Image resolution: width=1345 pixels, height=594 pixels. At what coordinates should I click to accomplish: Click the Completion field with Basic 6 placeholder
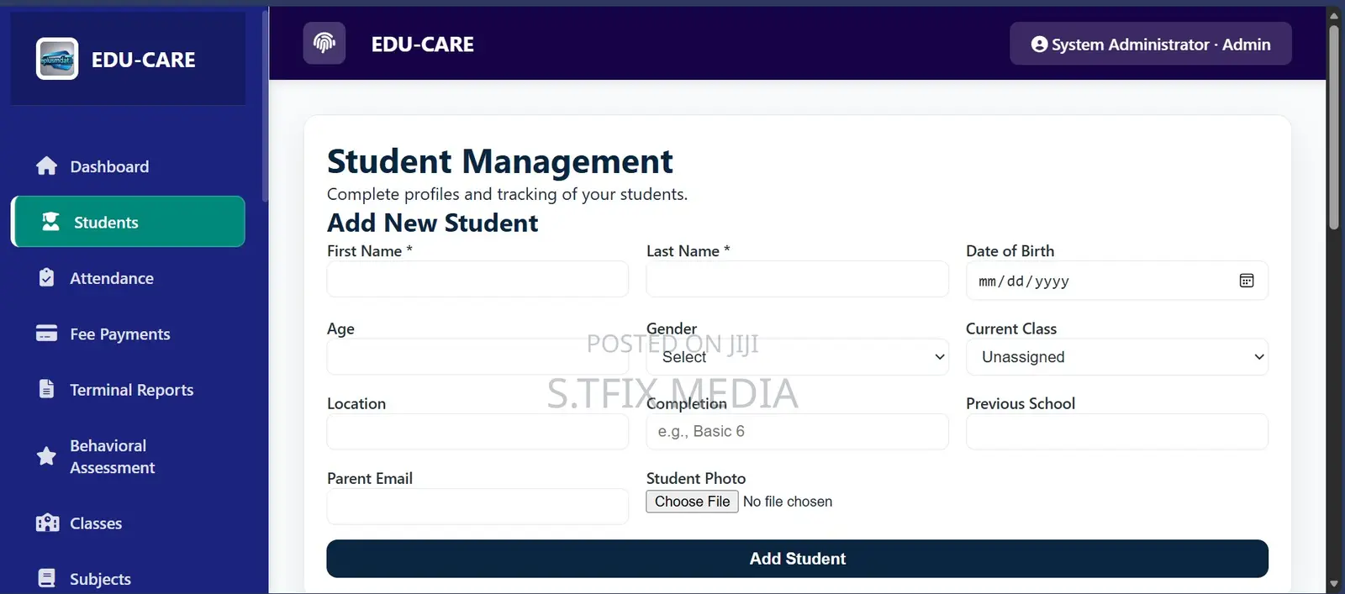pyautogui.click(x=797, y=431)
